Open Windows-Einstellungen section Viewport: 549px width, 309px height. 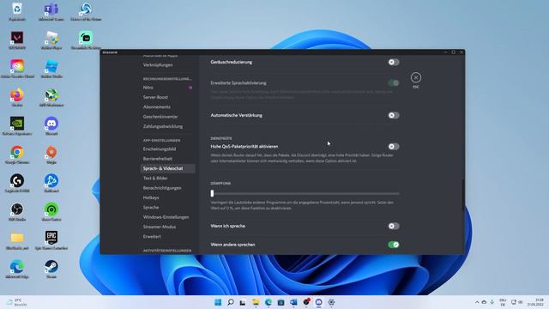(166, 217)
